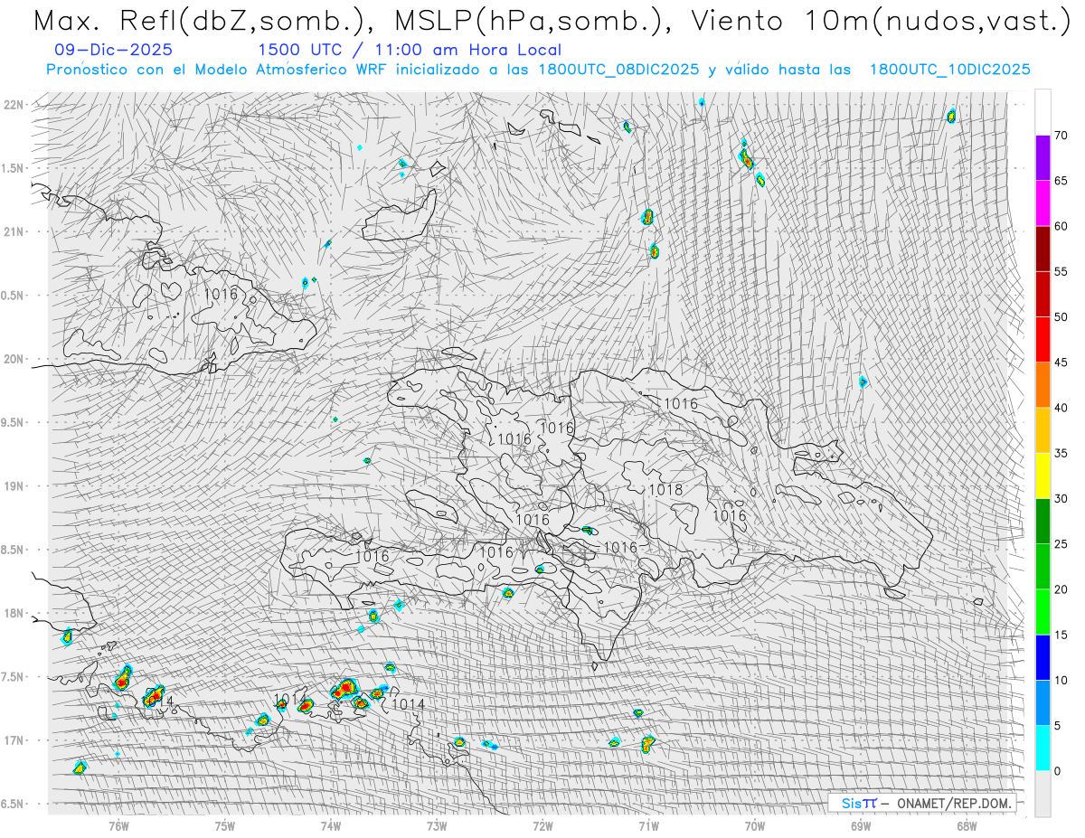Pick the dark blue 10–15 dBZ swatch
The image size is (1085, 838).
(1043, 657)
